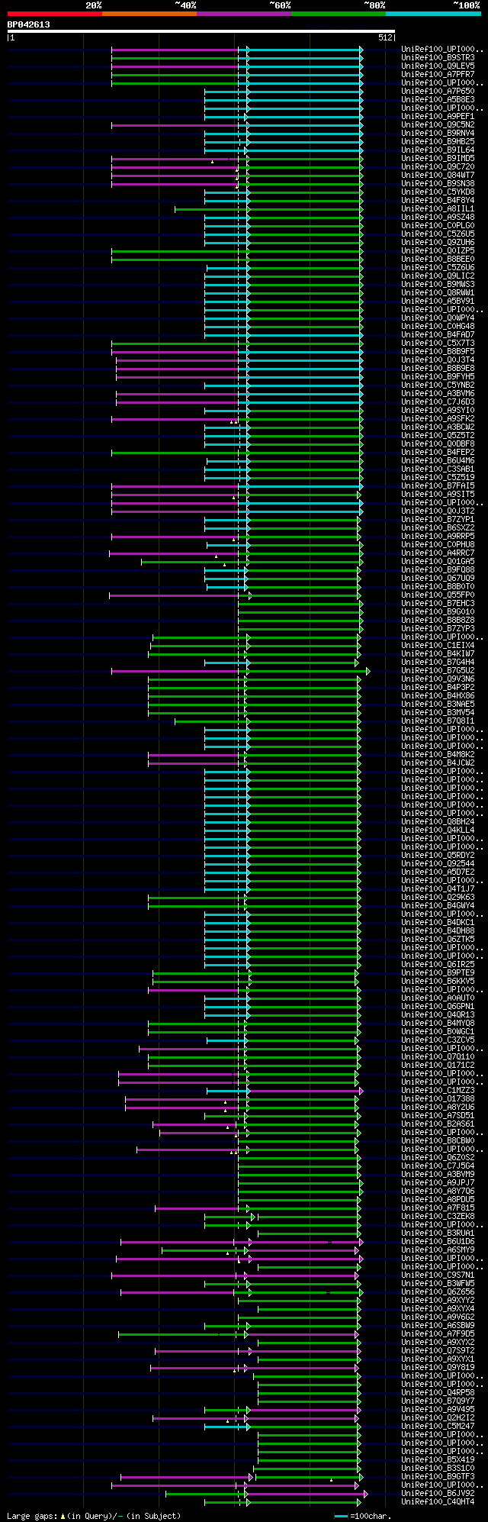The width and height of the screenshot is (488, 1522).
Task: Select hit UniRef100_C9S7N1
Action: (438, 1275)
